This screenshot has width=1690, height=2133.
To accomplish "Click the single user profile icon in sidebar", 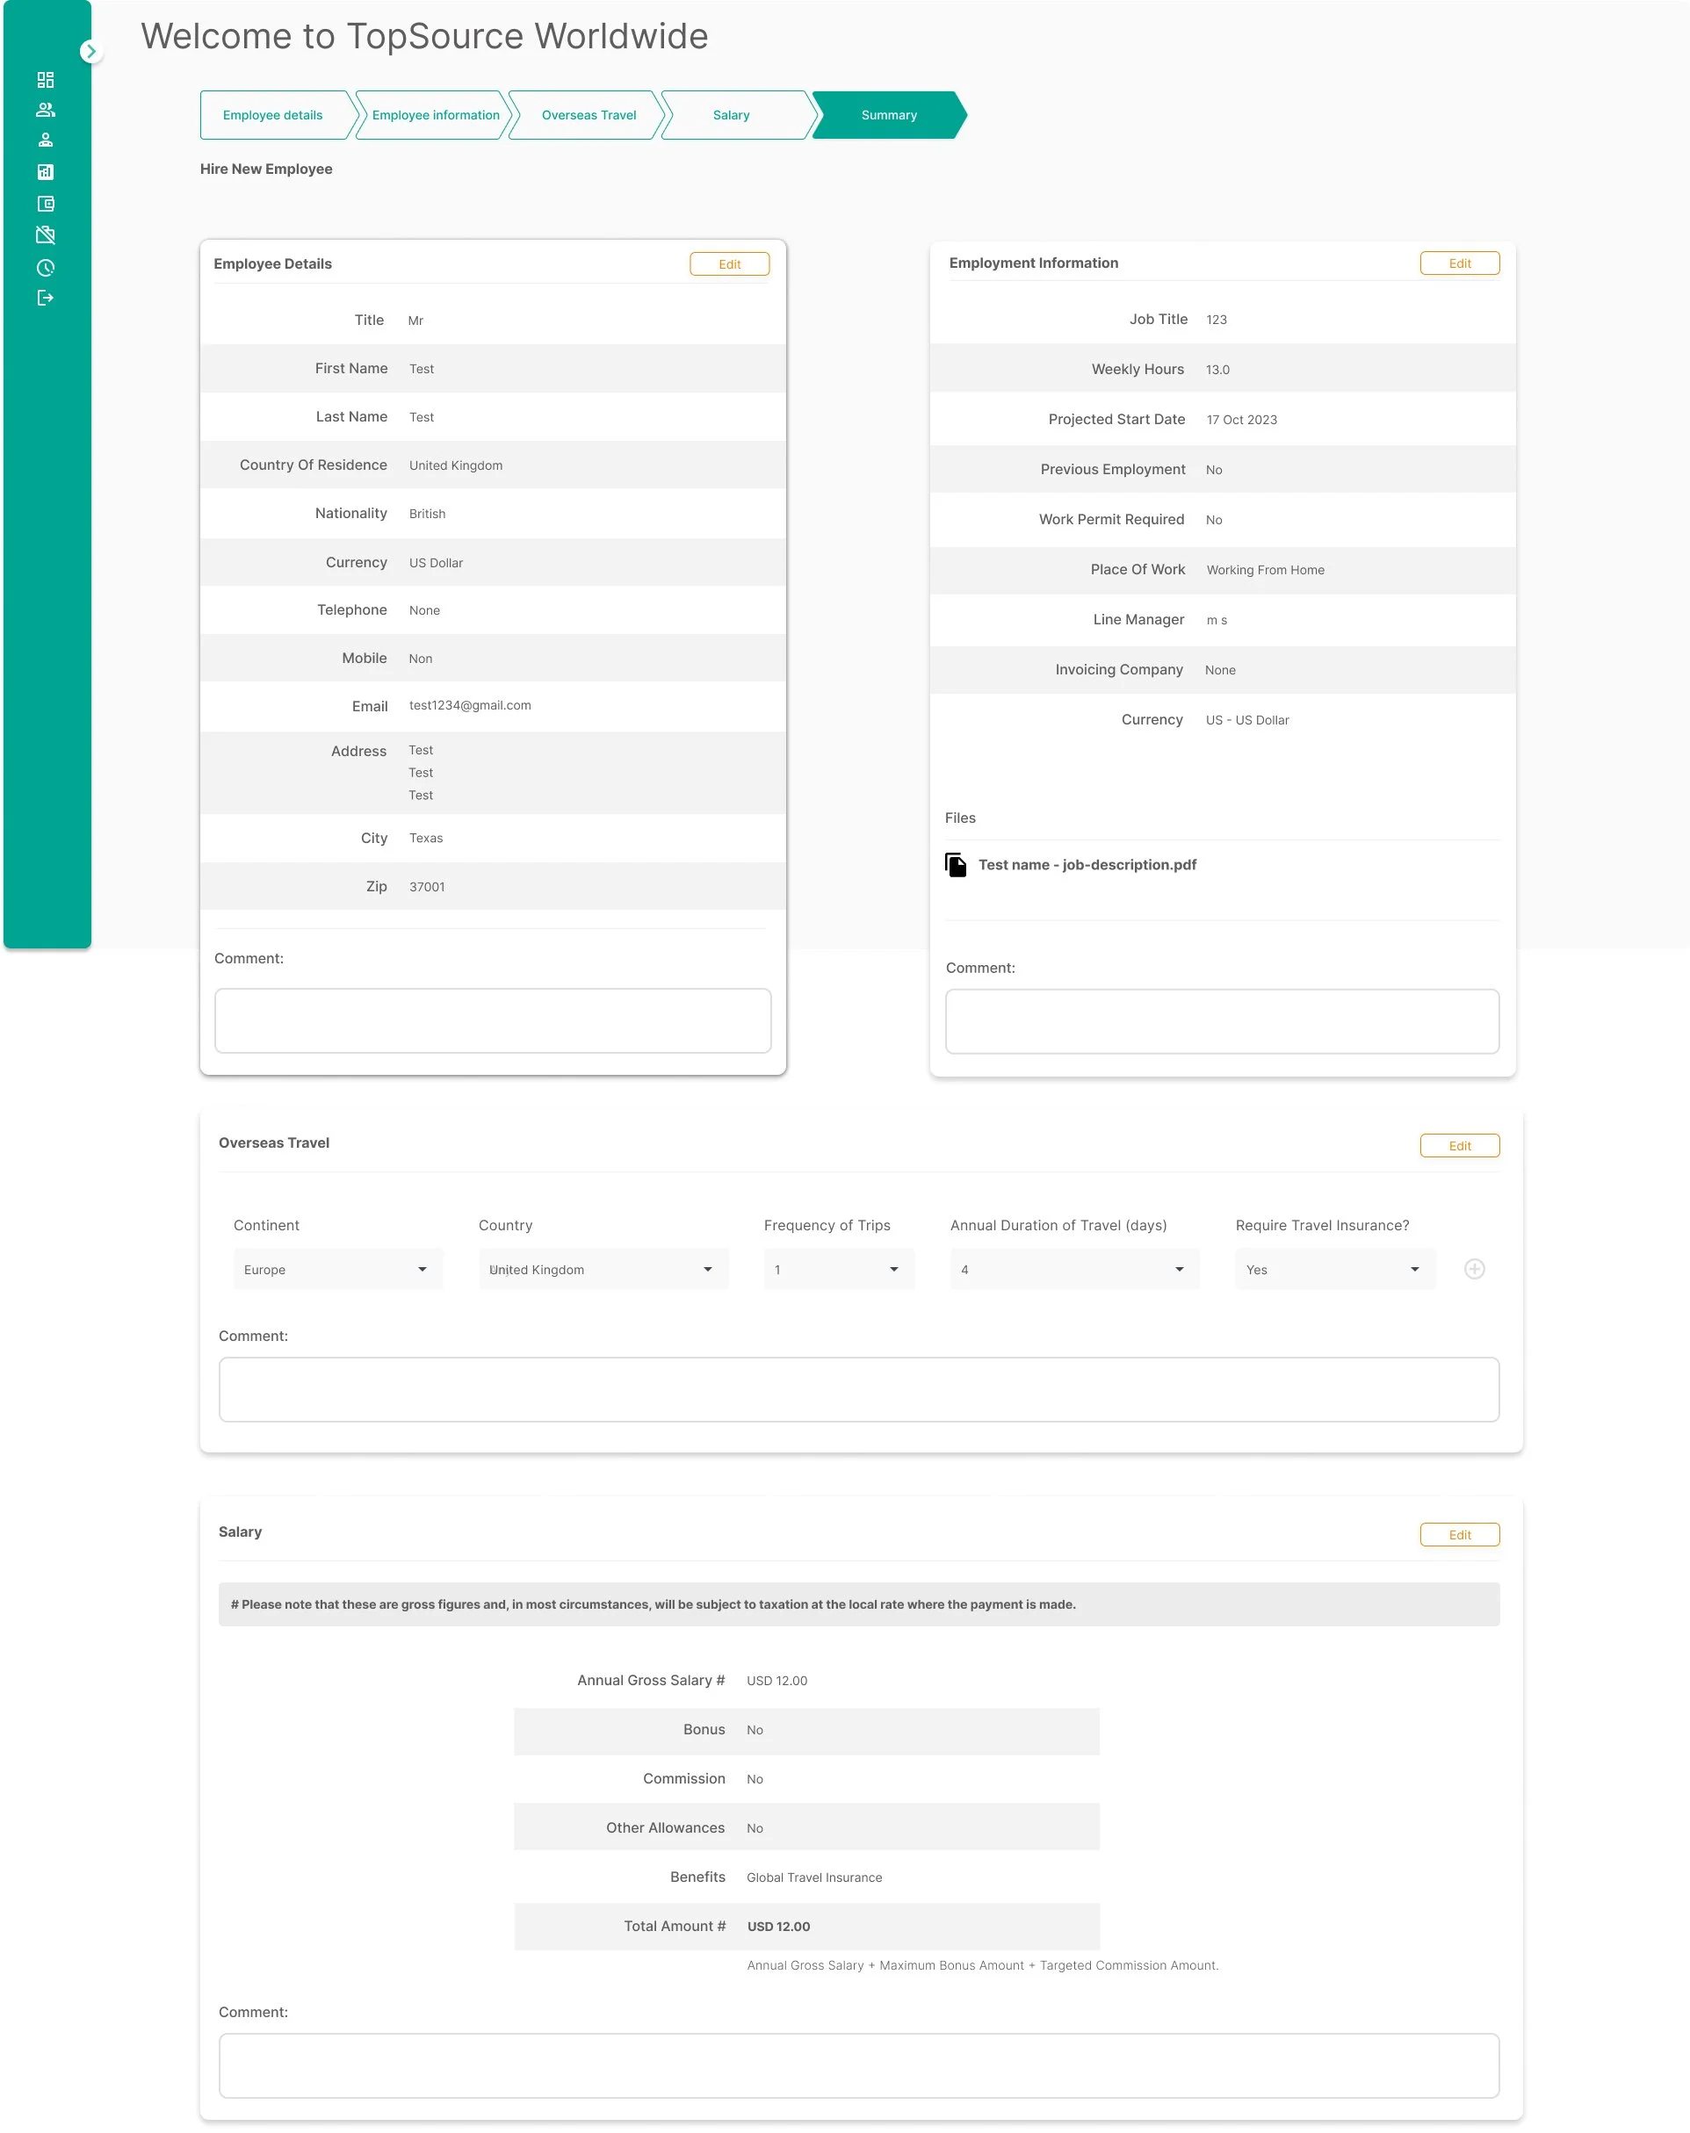I will [45, 140].
